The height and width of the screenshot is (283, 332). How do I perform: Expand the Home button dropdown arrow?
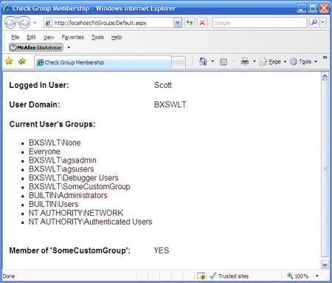(x=212, y=61)
